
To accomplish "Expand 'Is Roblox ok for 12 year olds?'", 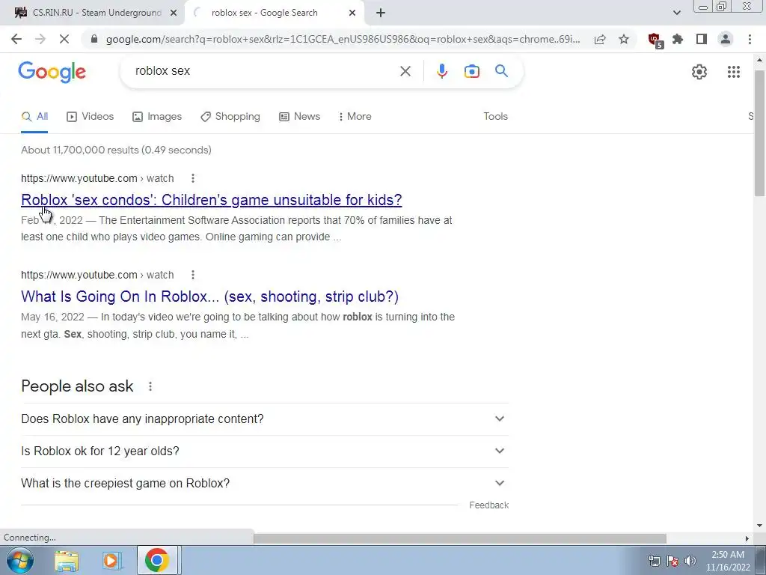I will click(x=265, y=451).
